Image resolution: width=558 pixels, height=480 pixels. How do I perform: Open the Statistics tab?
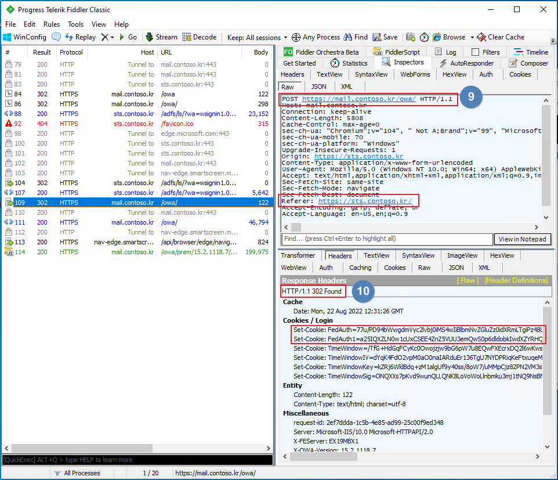349,63
